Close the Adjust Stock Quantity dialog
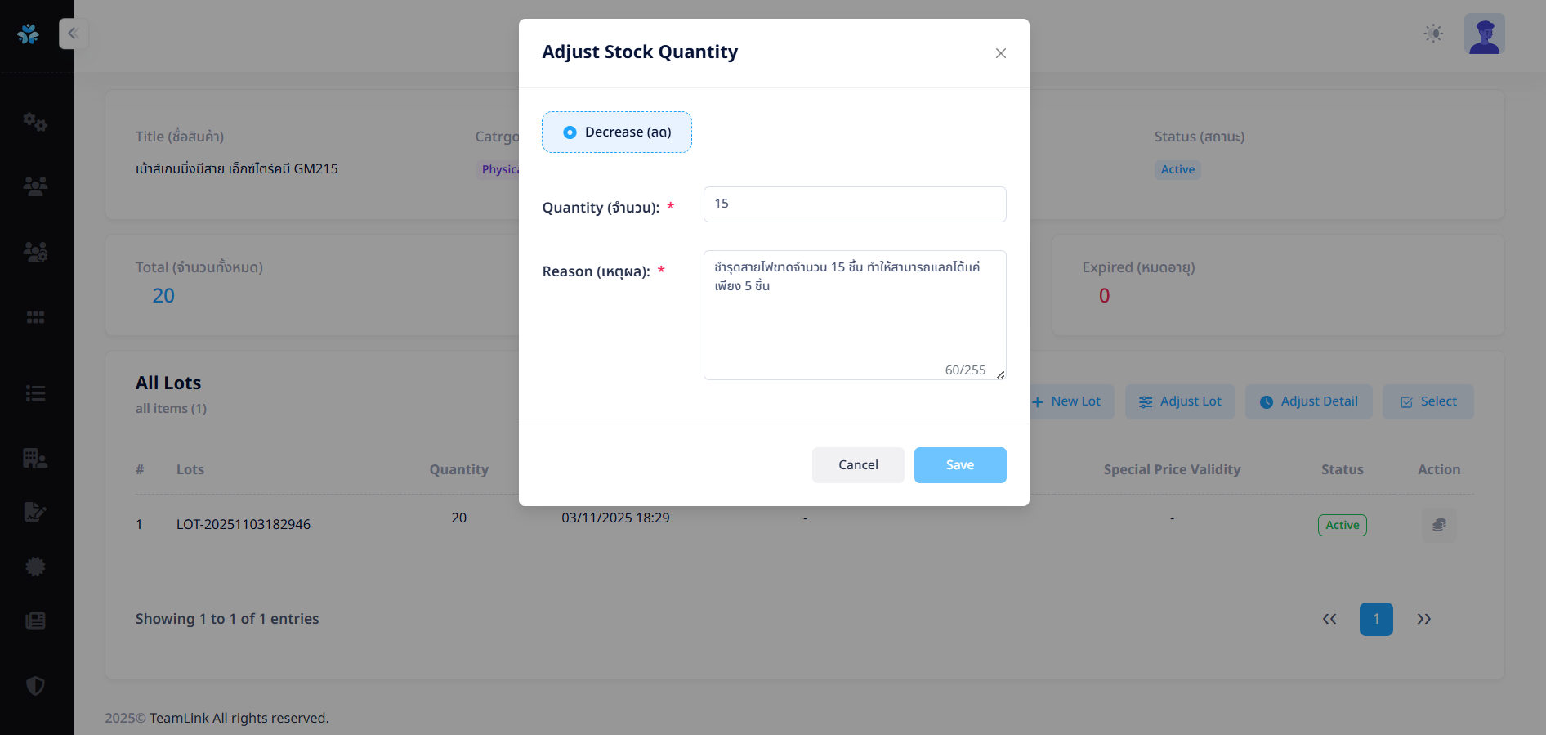The width and height of the screenshot is (1546, 735). (1000, 53)
